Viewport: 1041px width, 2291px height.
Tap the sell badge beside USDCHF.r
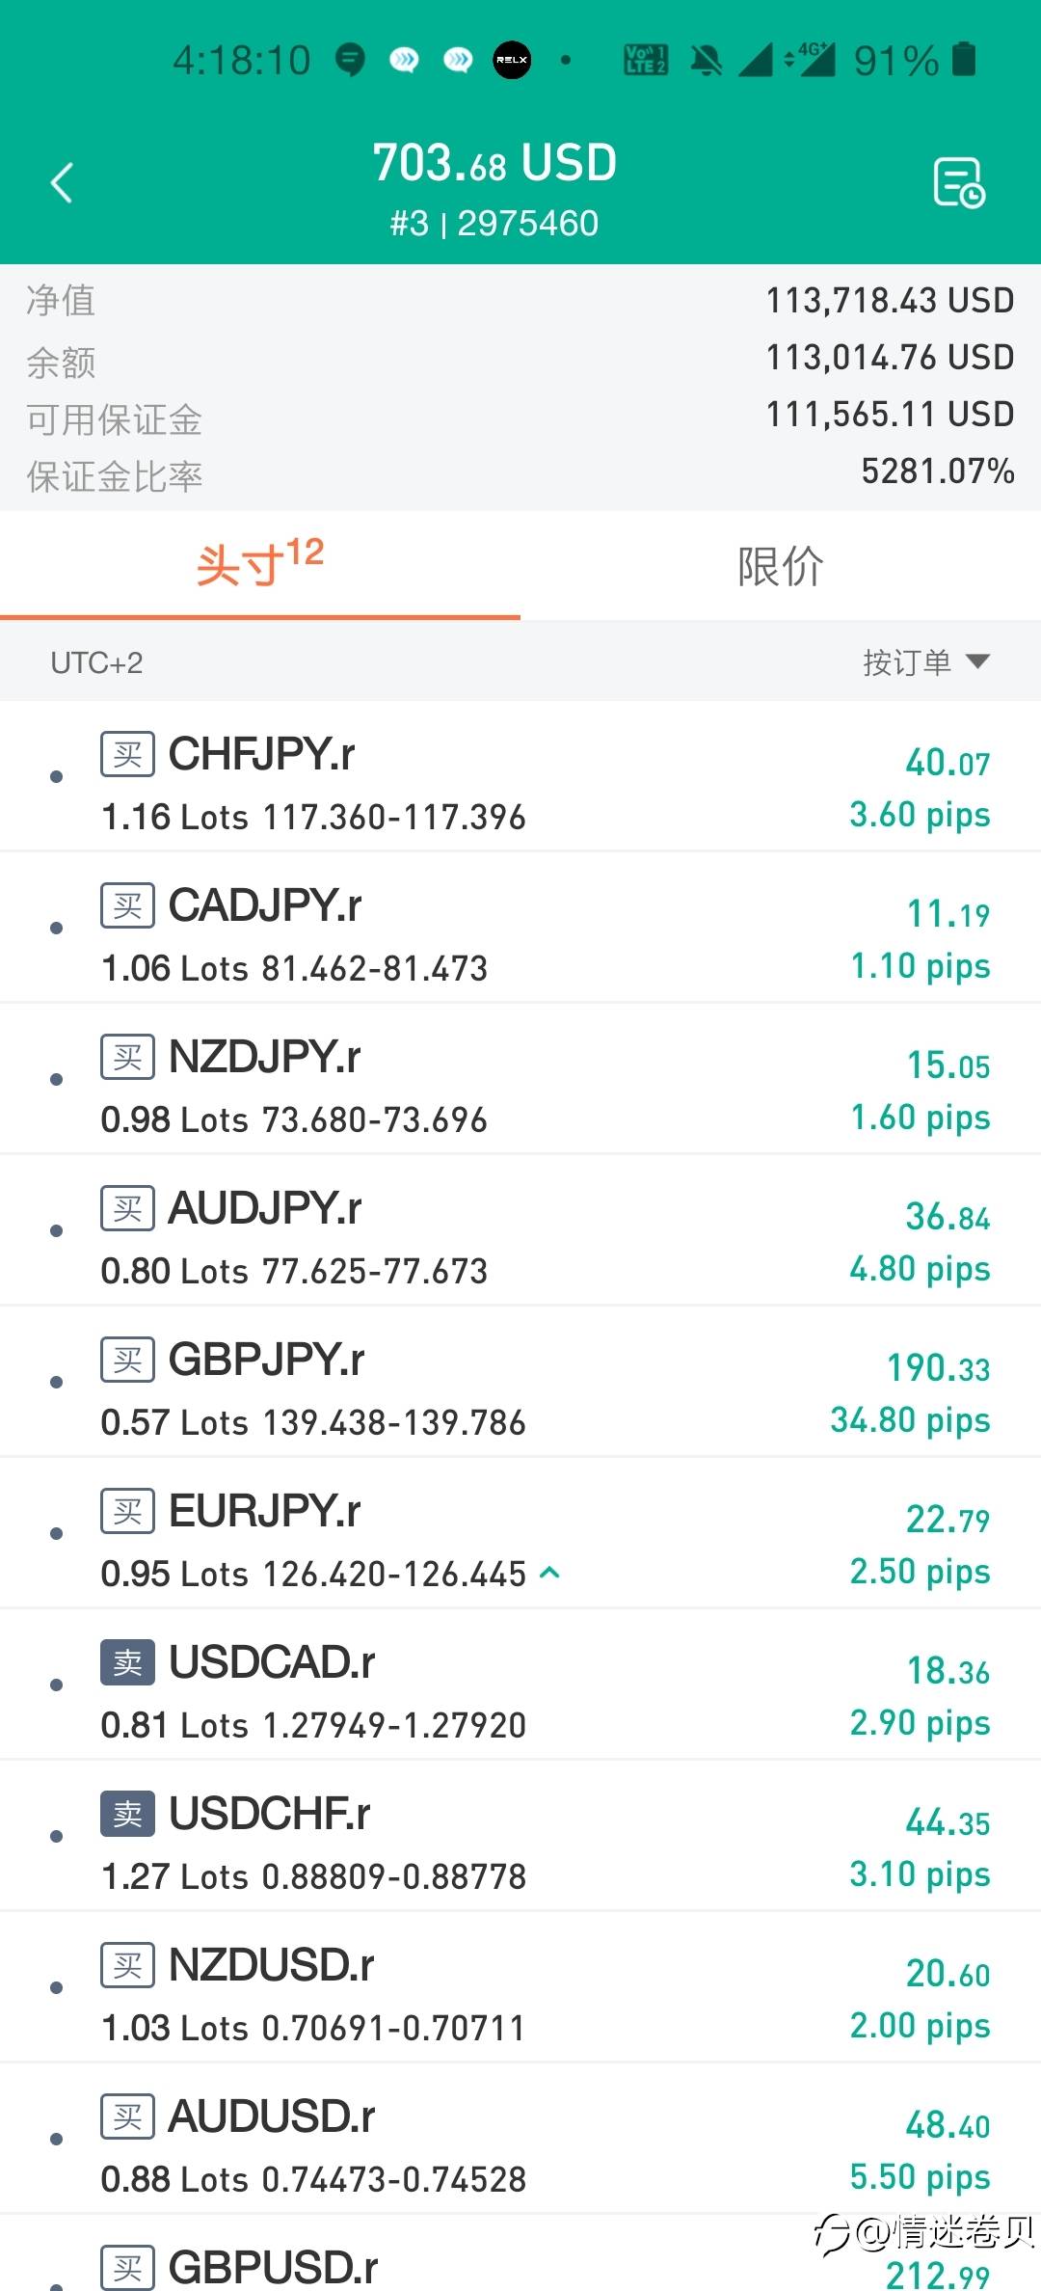coord(127,1814)
